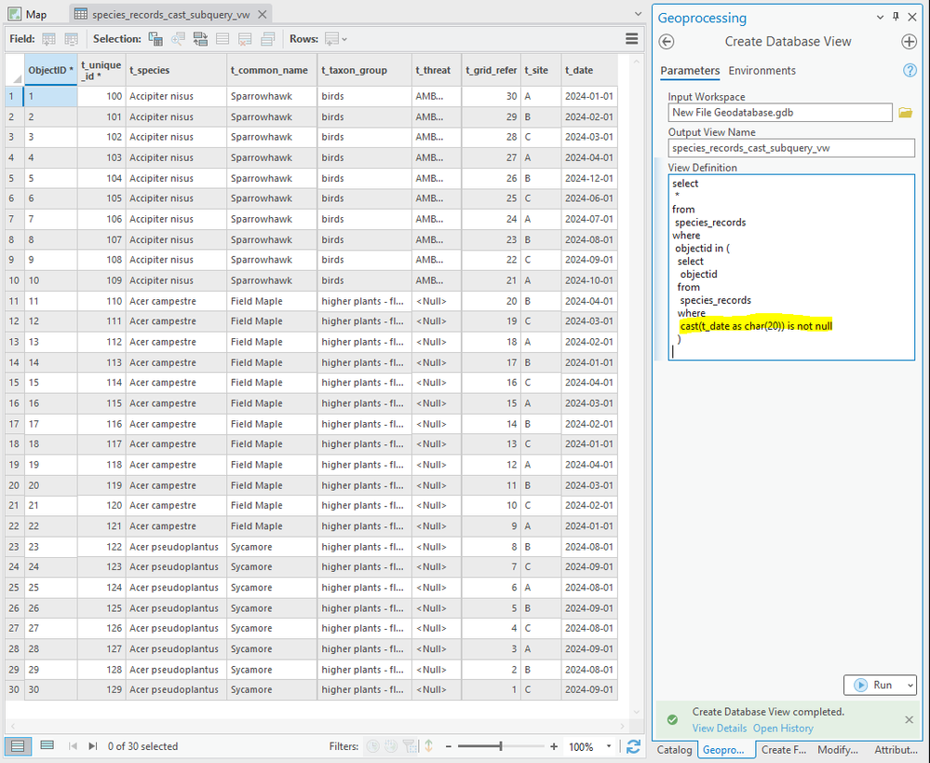This screenshot has width=930, height=763.
Task: Click the 'Field Maple' cell in row 11
Action: tap(272, 301)
